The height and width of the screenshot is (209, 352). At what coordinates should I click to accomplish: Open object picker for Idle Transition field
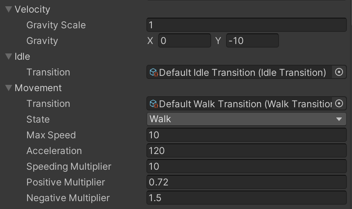coord(339,72)
